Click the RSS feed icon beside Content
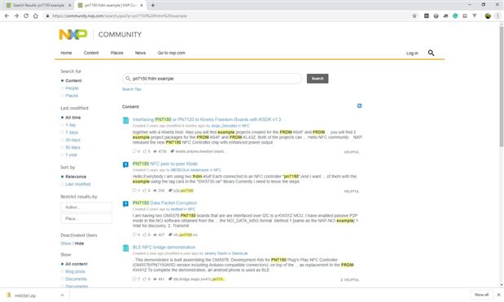Viewport: 504px width, 302px height. (359, 106)
